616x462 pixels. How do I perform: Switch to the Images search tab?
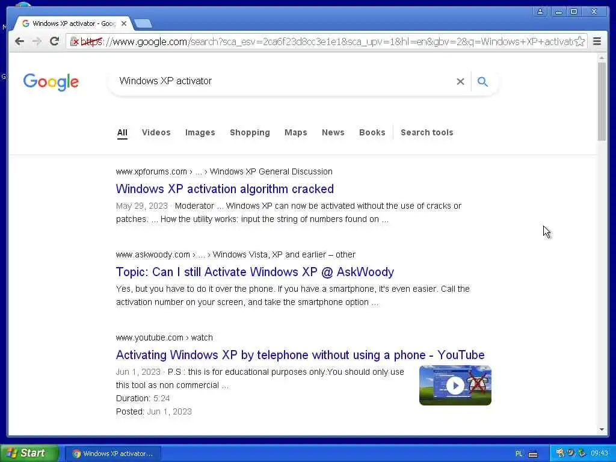(200, 132)
